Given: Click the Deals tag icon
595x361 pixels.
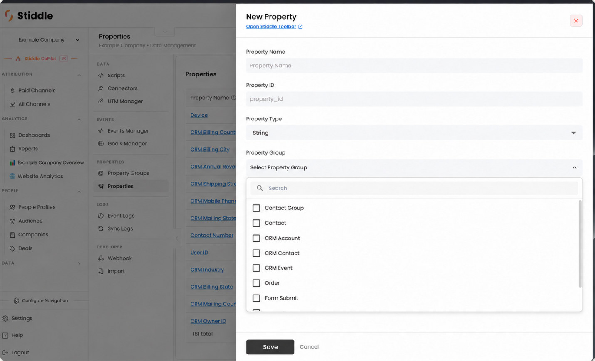Looking at the screenshot, I should point(12,248).
